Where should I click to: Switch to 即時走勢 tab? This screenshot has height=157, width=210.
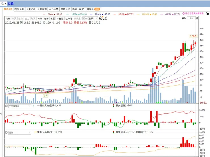pyautogui.click(x=19, y=9)
